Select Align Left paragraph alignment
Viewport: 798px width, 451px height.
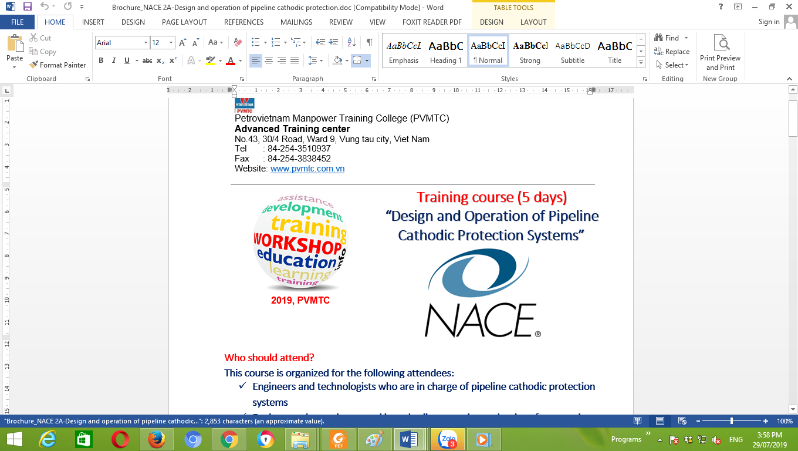(256, 60)
